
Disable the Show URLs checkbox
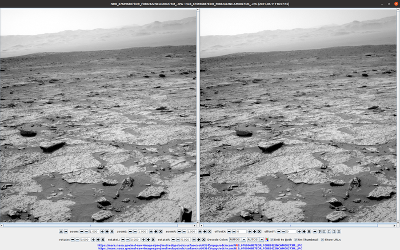pos(322,240)
